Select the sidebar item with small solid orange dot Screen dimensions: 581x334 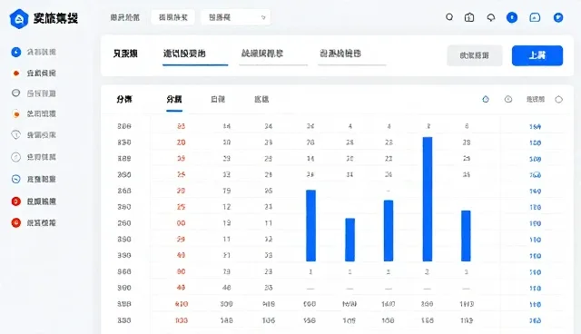pos(34,73)
